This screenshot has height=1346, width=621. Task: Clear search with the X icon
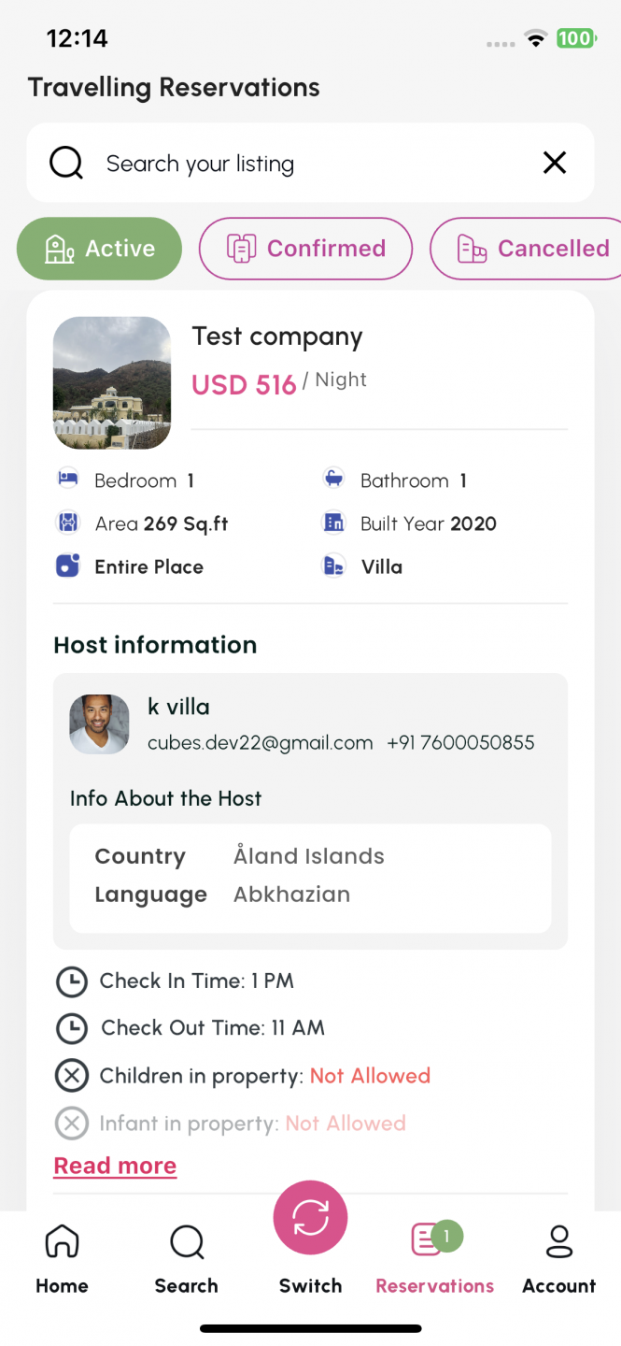click(555, 164)
